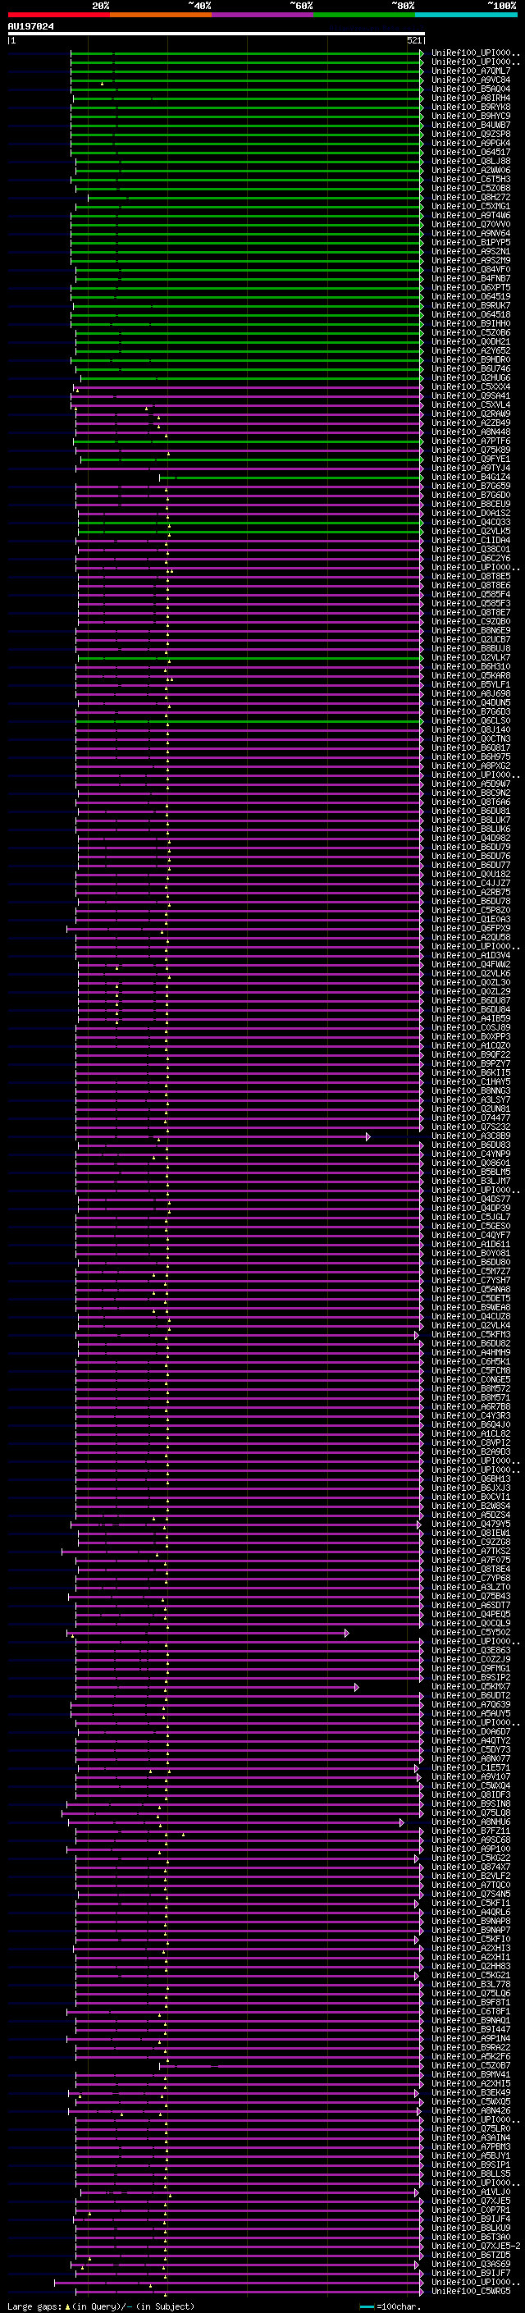Click the alignment bar of UniRef100_Q9ZSP8
This screenshot has width=525, height=2313.
[x=247, y=135]
